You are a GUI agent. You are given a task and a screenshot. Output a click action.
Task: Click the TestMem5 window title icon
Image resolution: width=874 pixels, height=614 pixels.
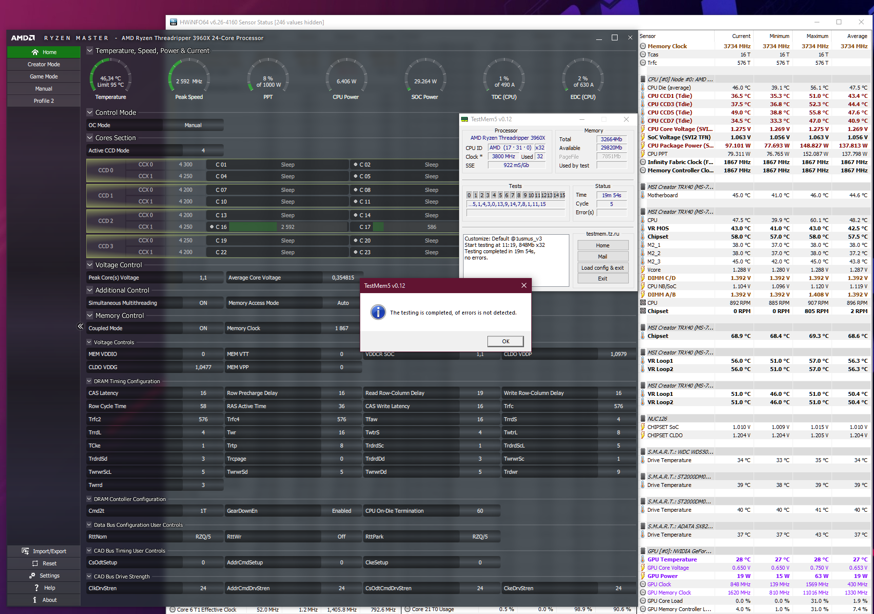[x=465, y=119]
